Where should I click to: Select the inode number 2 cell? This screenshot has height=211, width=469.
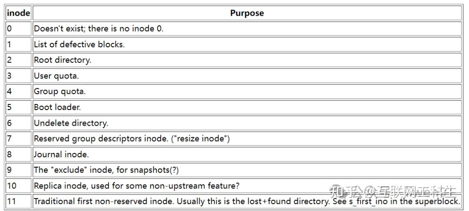point(19,60)
